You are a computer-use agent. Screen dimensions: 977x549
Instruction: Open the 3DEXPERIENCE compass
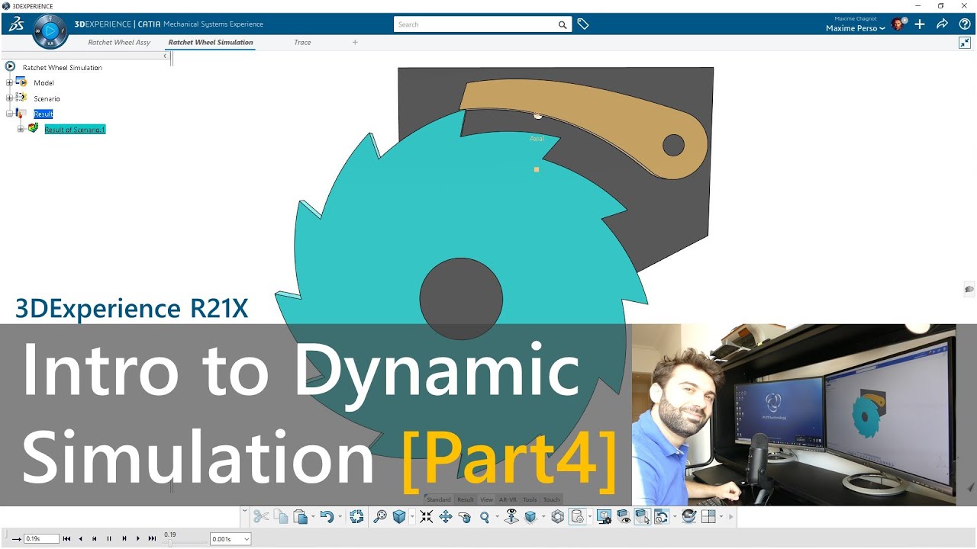click(50, 30)
